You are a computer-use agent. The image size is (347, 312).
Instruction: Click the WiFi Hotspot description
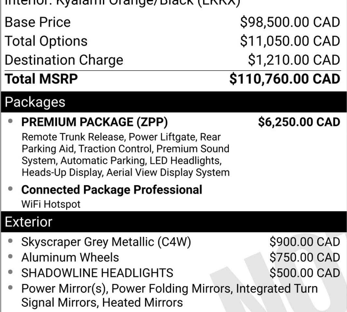(51, 204)
